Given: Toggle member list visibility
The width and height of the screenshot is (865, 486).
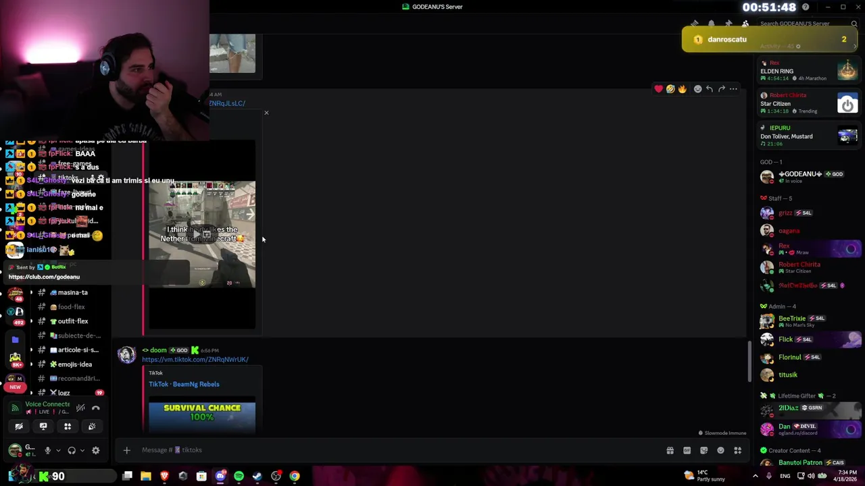Looking at the screenshot, I should pos(745,24).
